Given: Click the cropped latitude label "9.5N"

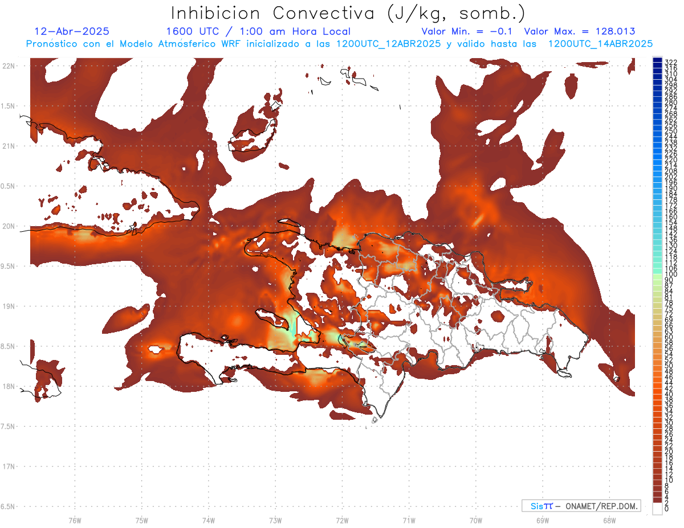Looking at the screenshot, I should point(8,267).
